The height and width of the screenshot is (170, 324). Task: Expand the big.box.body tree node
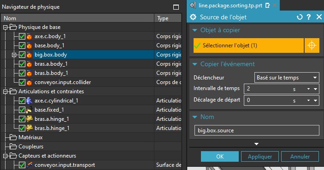point(14,55)
